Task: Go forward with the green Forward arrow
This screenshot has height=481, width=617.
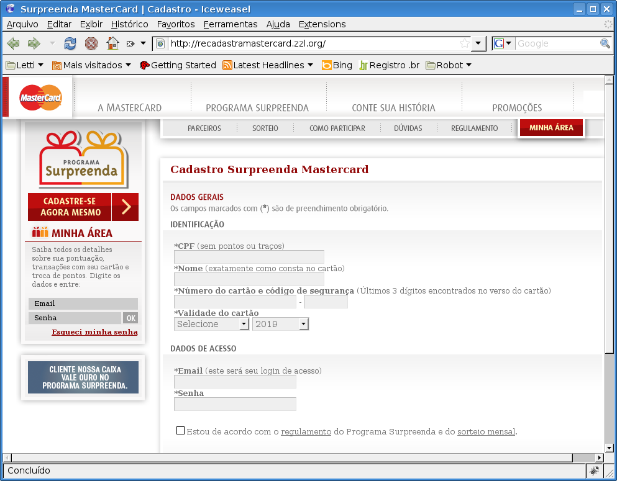Action: click(34, 43)
